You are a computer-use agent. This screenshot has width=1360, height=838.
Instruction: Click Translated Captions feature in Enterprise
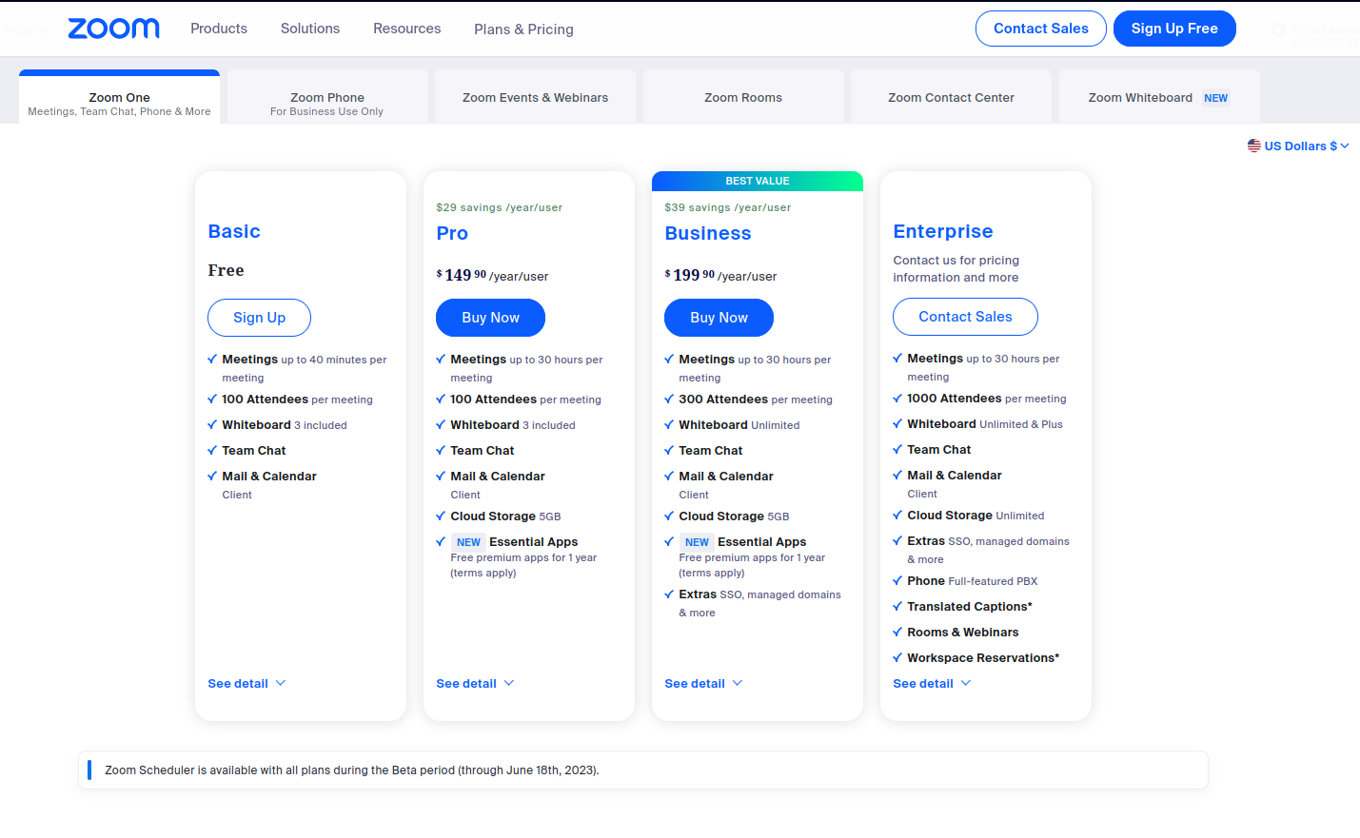(x=970, y=607)
